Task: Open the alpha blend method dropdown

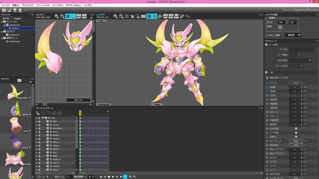Action: point(296,66)
